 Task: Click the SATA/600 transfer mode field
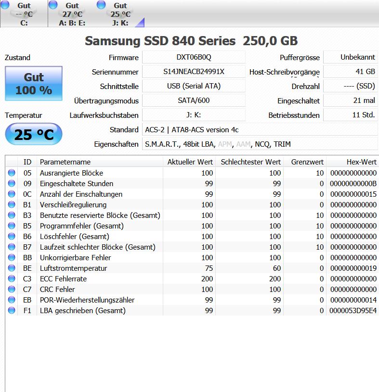pyautogui.click(x=194, y=101)
